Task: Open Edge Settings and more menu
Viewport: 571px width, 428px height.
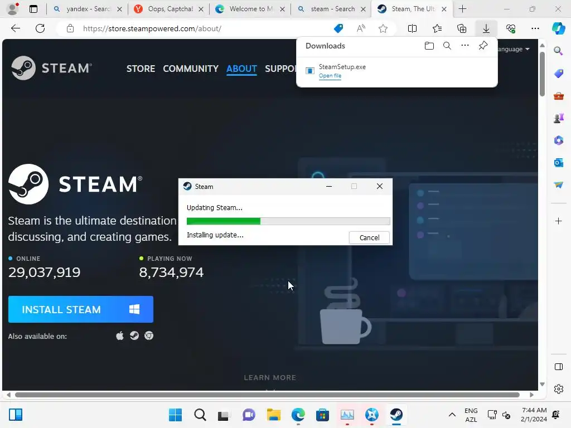Action: [535, 28]
